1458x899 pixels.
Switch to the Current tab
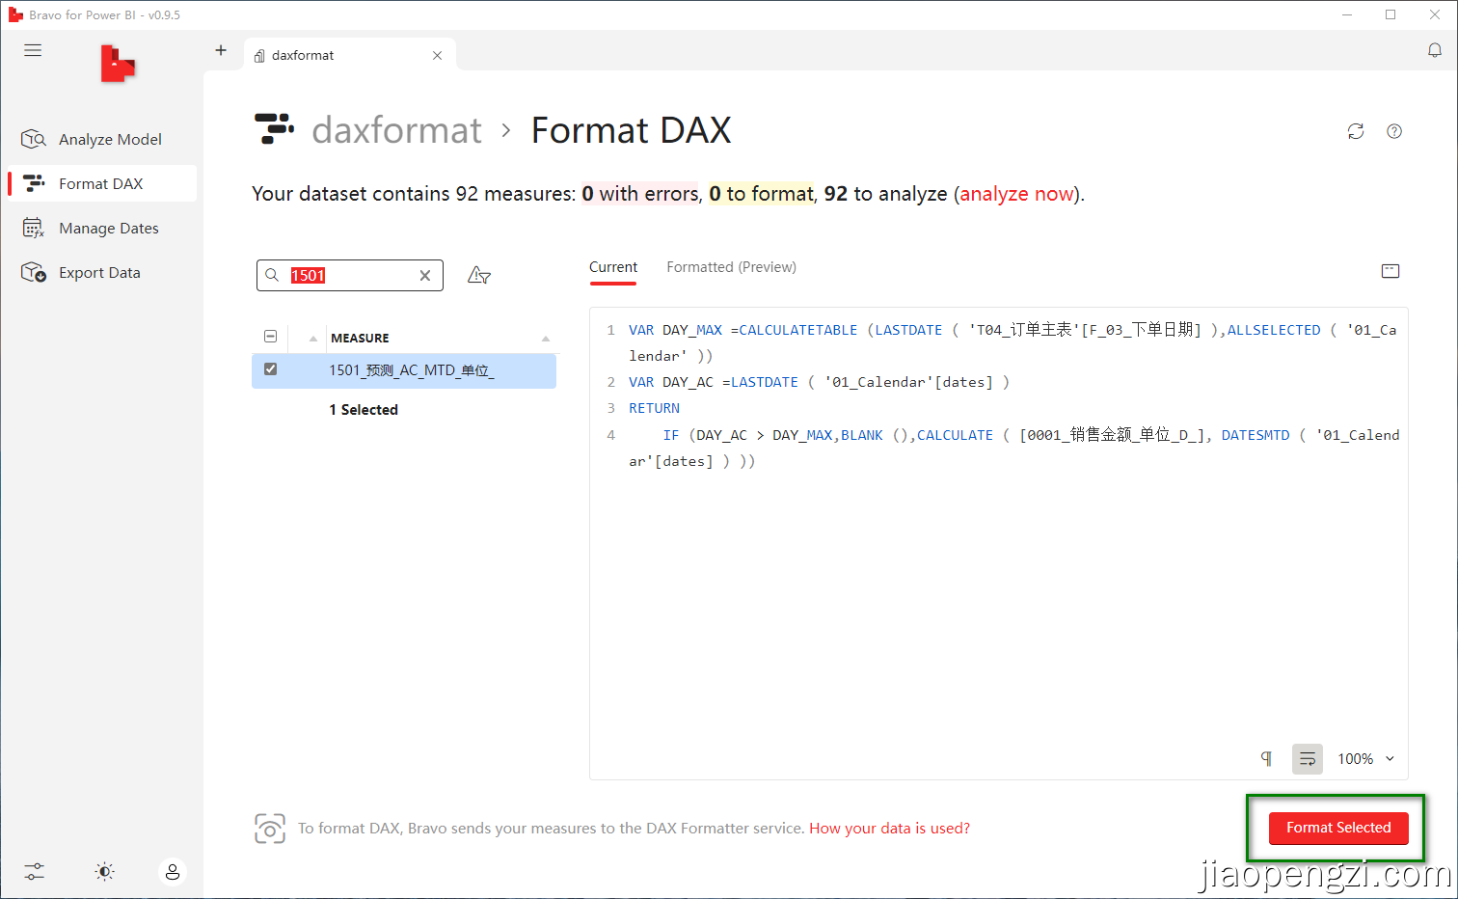coord(613,267)
